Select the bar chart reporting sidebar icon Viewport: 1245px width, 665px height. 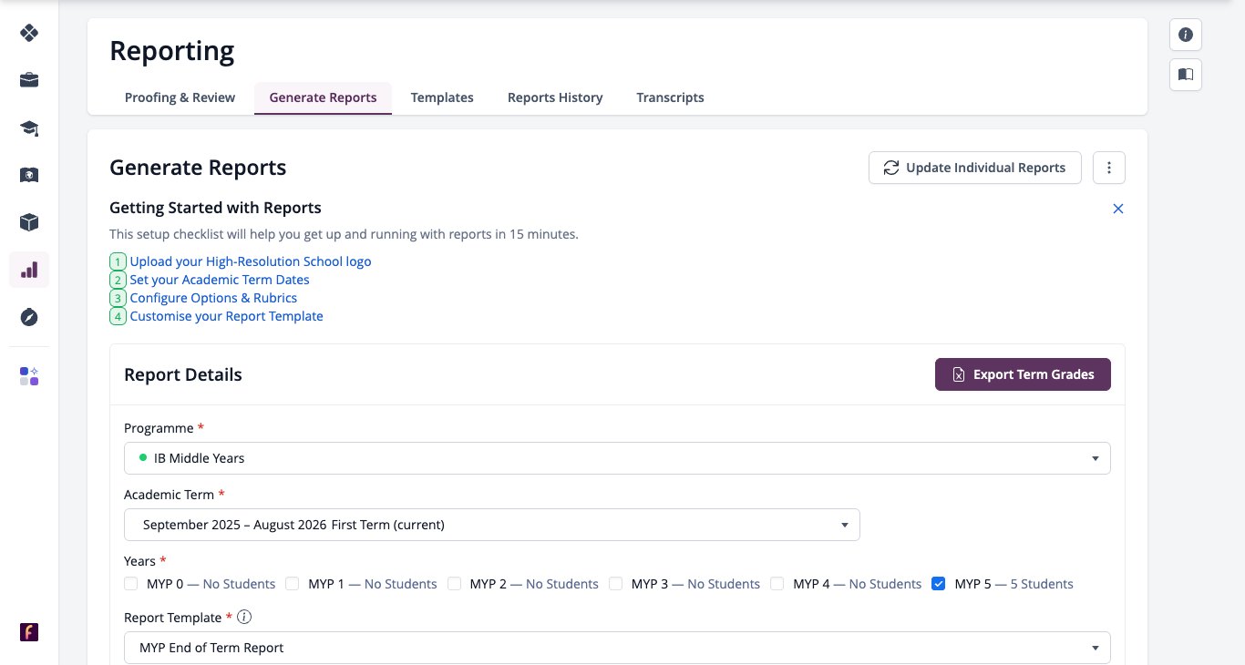(29, 270)
